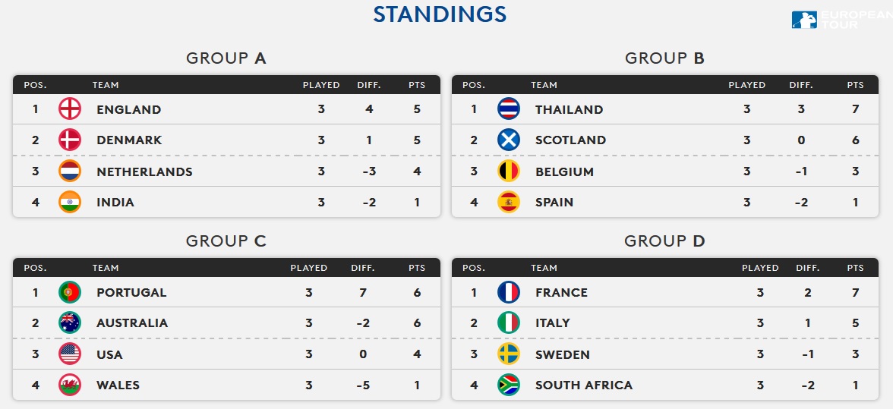Viewport: 893px width, 409px height.
Task: Click the Thailand flag icon
Action: [x=509, y=109]
